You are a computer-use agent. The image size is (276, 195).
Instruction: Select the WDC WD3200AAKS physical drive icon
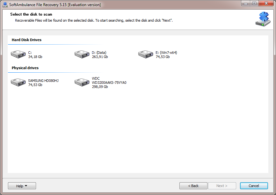82,82
